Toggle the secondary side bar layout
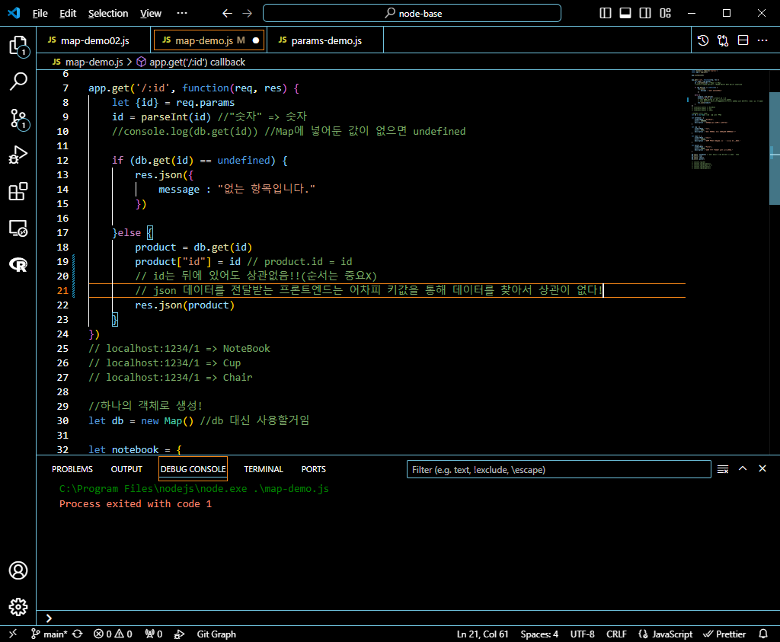780x642 pixels. (645, 14)
